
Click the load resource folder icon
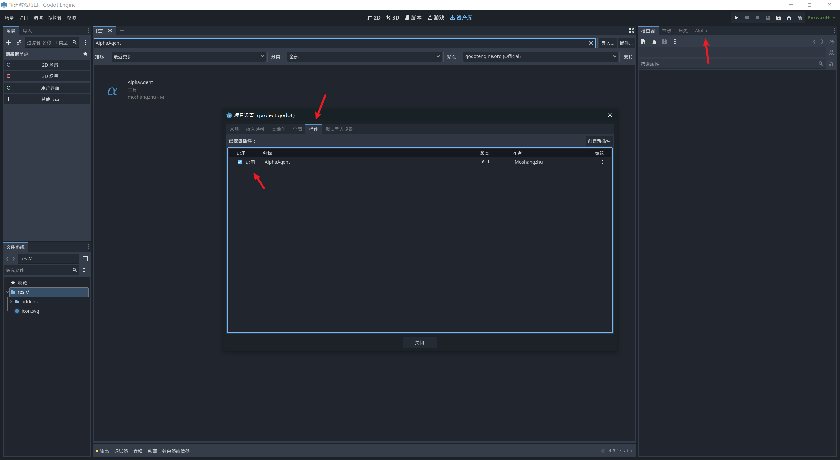654,42
